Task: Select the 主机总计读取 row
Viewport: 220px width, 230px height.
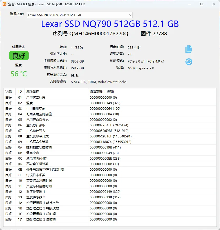Action: coord(110,125)
